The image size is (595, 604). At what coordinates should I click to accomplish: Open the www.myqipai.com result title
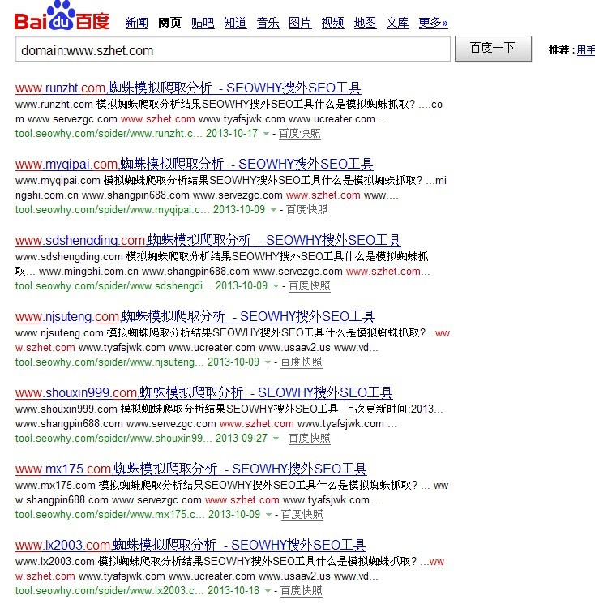click(x=194, y=164)
